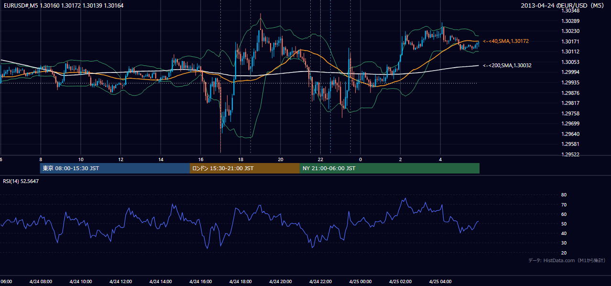Click the 2013-04-24 のEUR/USD (M5) title
This screenshot has width=611, height=286.
(563, 5)
